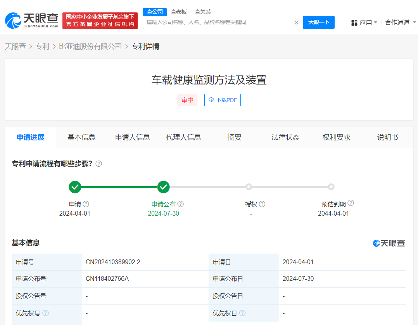
Task: Click the 天眼一下 search button
Action: pyautogui.click(x=319, y=22)
